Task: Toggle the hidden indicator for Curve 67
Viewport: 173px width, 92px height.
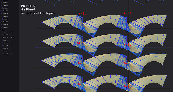Action: click(12, 32)
